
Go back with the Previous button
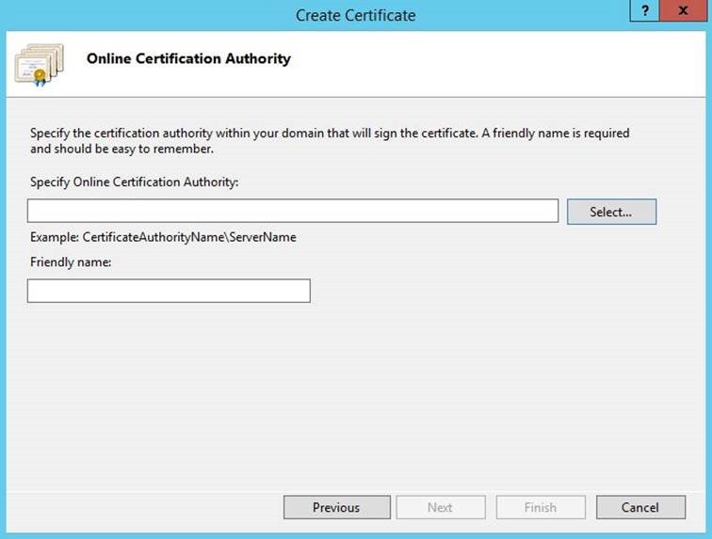click(x=337, y=507)
